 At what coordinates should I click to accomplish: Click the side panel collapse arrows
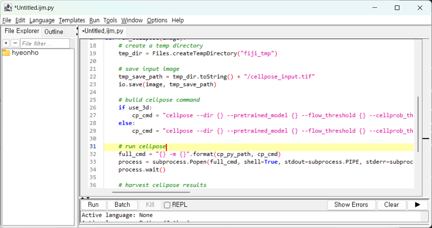(77, 31)
